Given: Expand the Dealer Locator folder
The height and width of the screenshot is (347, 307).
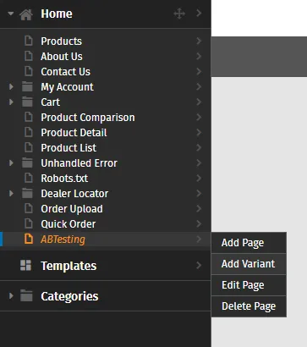Looking at the screenshot, I should (11, 193).
